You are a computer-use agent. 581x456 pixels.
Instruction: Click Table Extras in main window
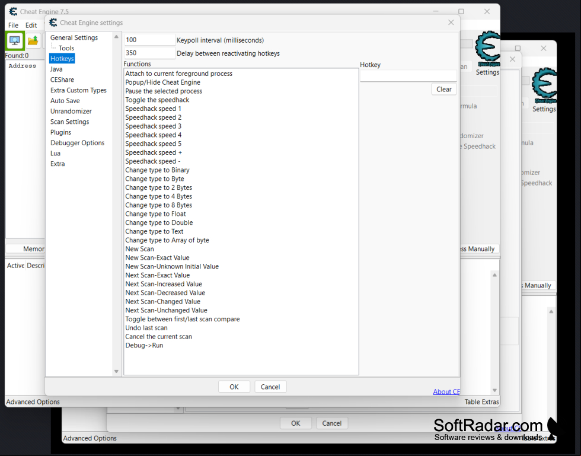tap(481, 402)
